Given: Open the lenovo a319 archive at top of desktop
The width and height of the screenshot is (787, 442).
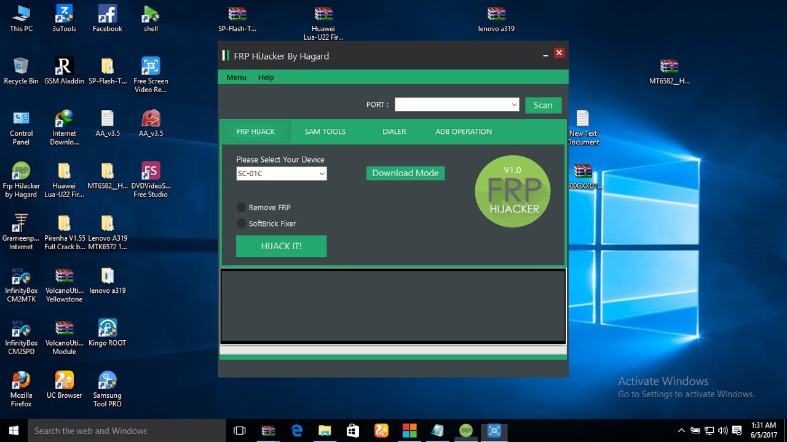Looking at the screenshot, I should [x=496, y=18].
